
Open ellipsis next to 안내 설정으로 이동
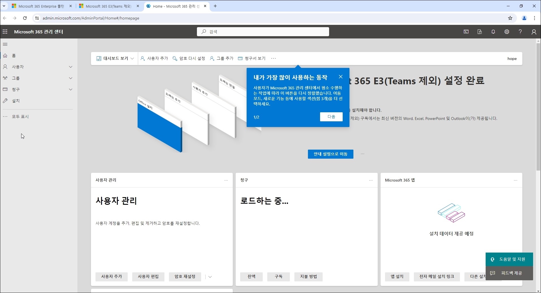point(363,154)
